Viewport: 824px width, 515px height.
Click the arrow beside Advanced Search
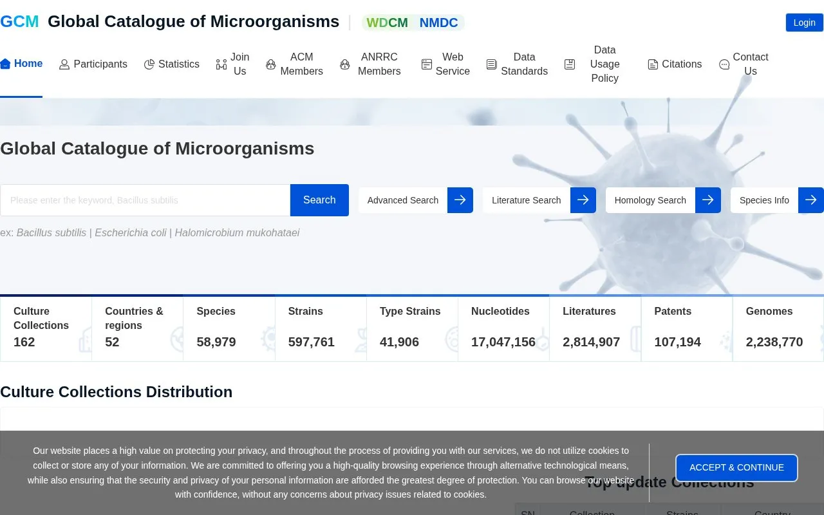[x=460, y=200]
